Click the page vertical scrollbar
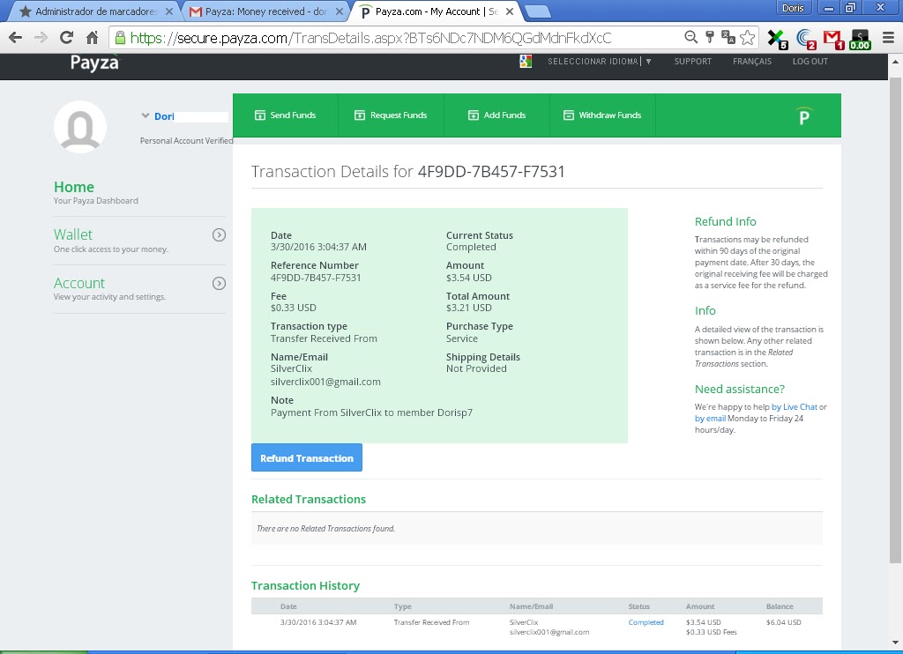 click(895, 320)
